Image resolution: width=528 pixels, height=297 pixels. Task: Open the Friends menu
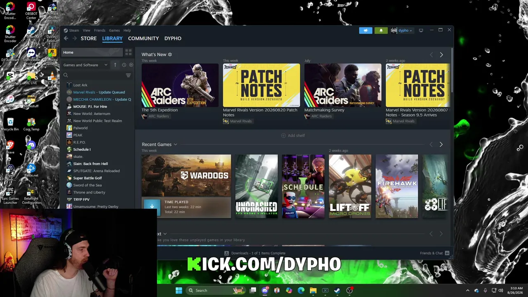[99, 31]
